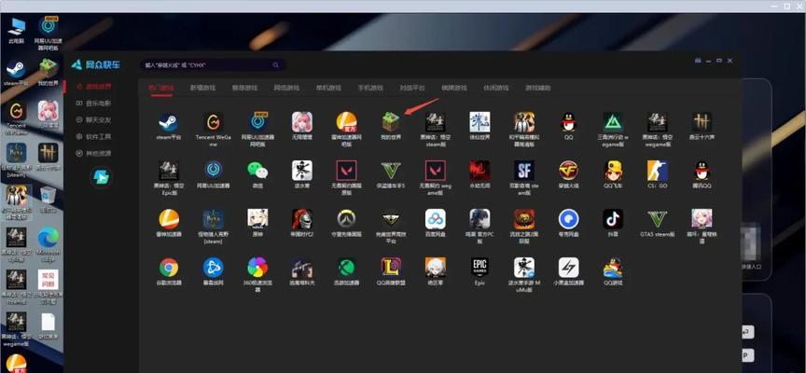806x373 pixels.
Task: Open 此电脑 on the desktop
Action: click(x=17, y=31)
